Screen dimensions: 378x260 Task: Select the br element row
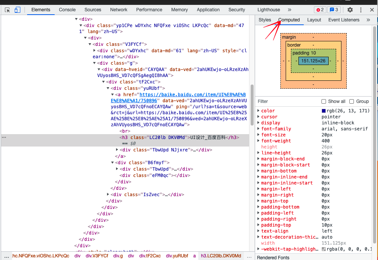[x=125, y=131]
